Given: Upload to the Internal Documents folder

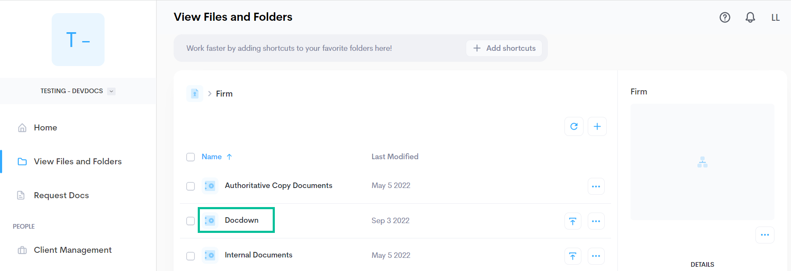Looking at the screenshot, I should click(573, 256).
